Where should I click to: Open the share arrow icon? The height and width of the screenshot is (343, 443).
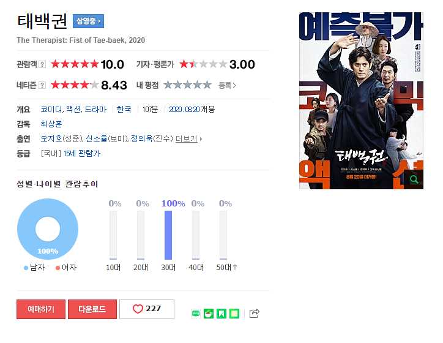pyautogui.click(x=255, y=314)
